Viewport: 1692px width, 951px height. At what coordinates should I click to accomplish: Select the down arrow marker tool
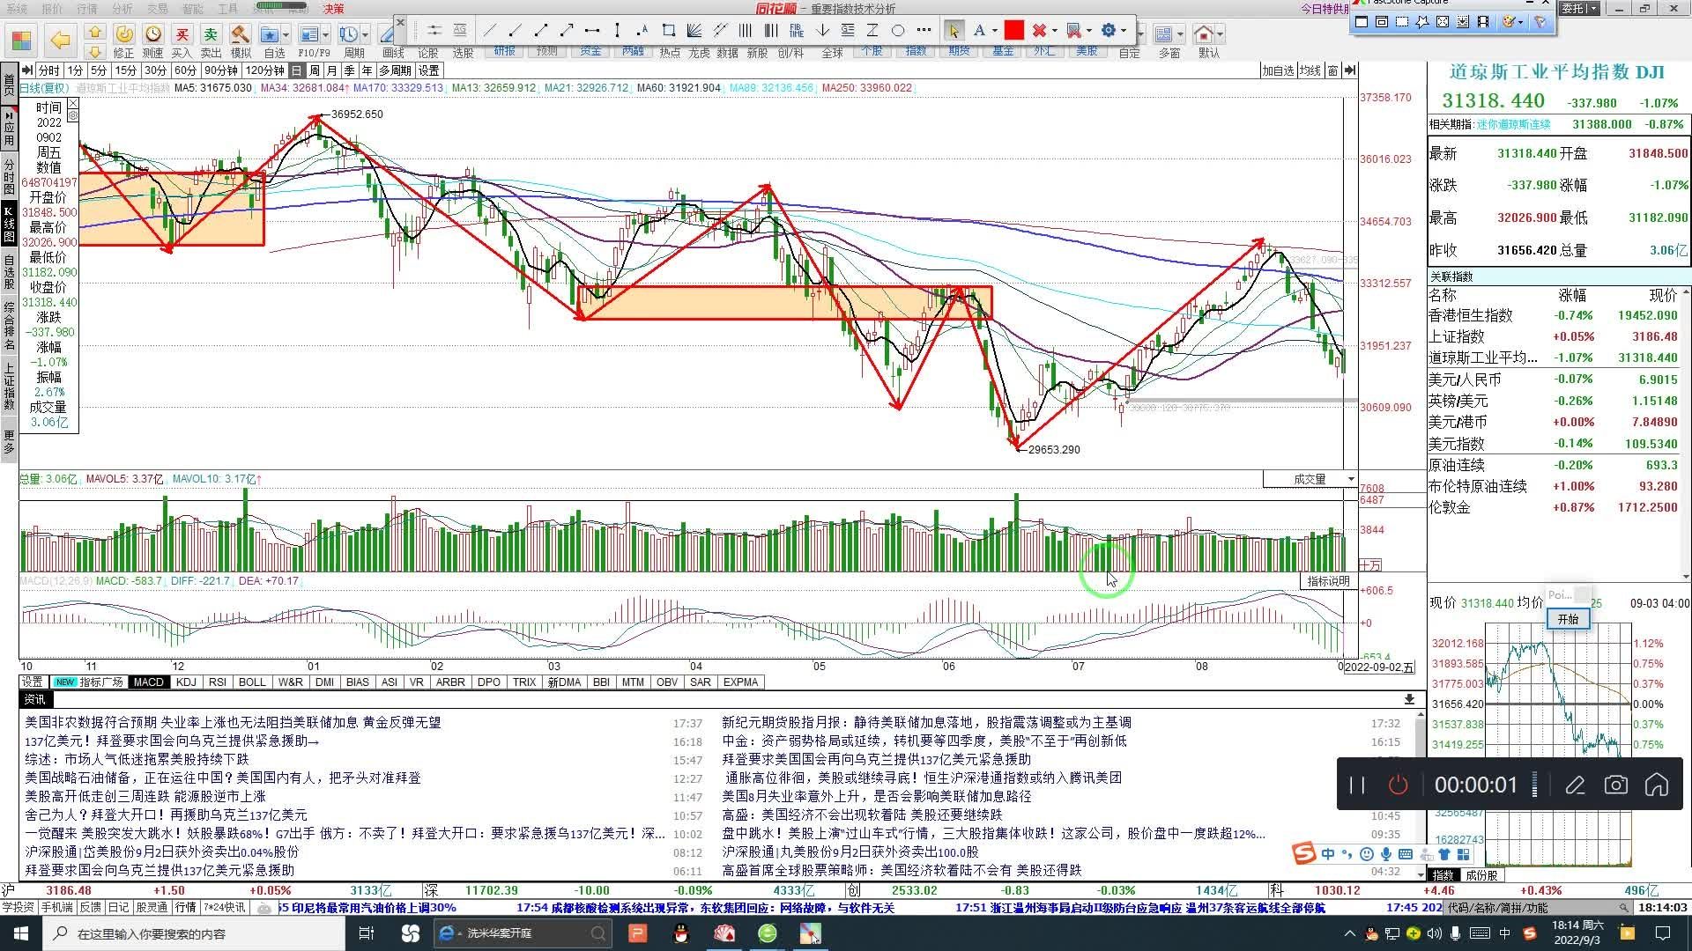[x=822, y=31]
